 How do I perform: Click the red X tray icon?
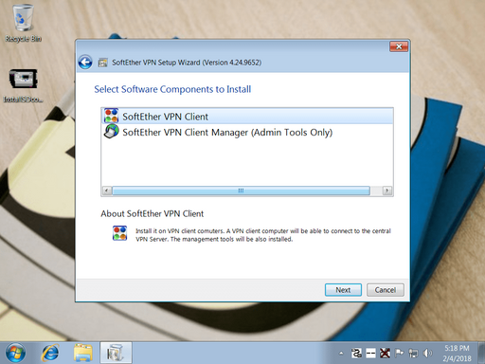click(x=385, y=354)
